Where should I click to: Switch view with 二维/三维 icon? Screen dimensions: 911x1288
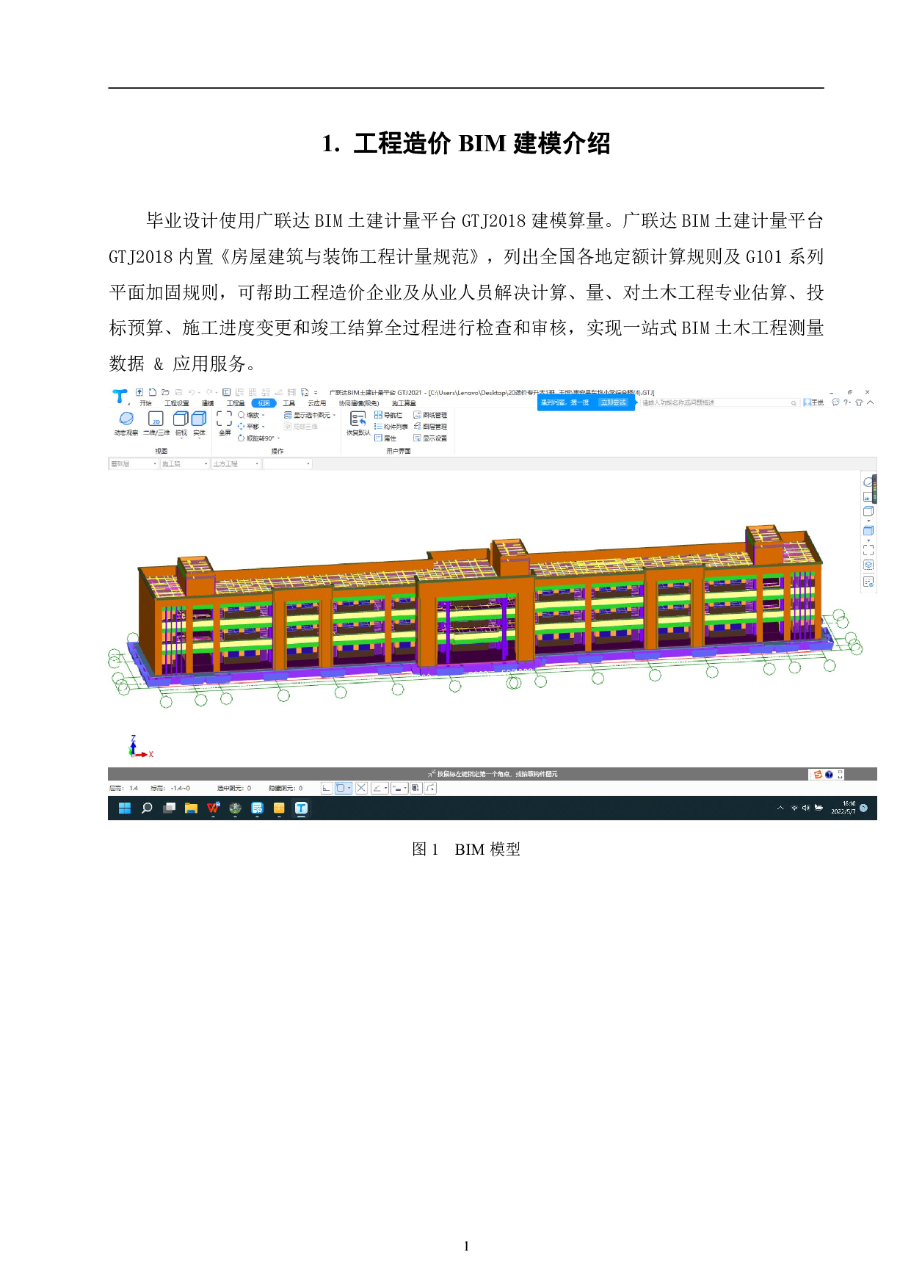click(156, 420)
